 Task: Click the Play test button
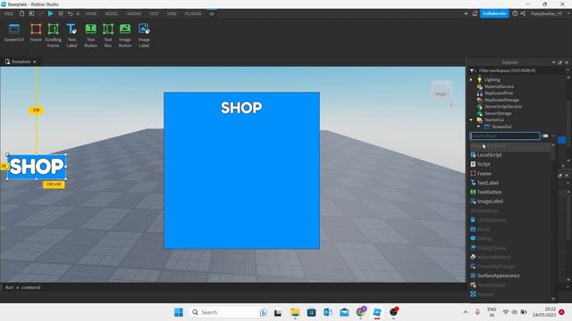[x=51, y=13]
